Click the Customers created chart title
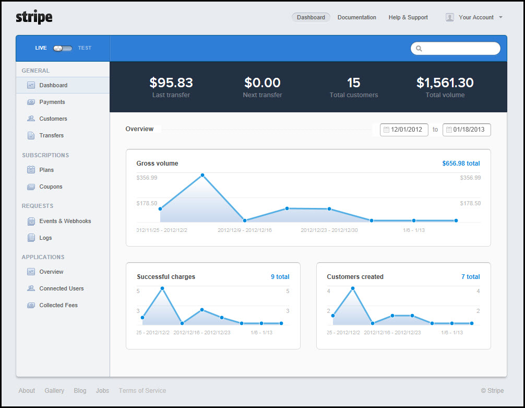 point(355,276)
